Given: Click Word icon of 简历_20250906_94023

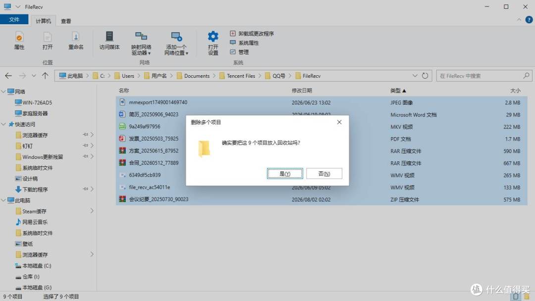Looking at the screenshot, I should point(122,114).
